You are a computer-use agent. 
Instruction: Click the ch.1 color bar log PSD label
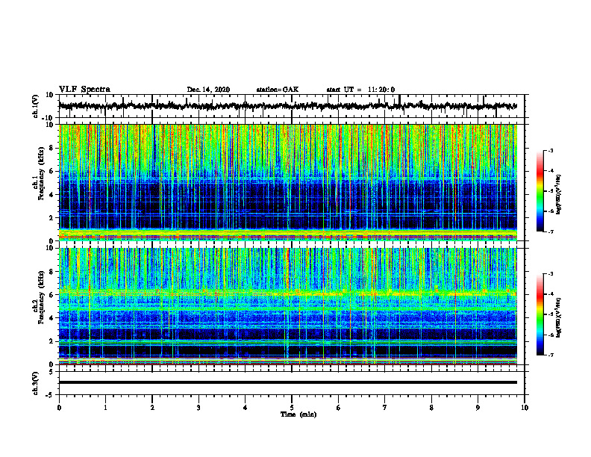(559, 194)
